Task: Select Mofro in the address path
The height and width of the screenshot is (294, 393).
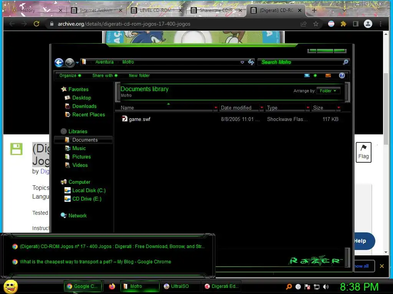Action: pos(128,62)
